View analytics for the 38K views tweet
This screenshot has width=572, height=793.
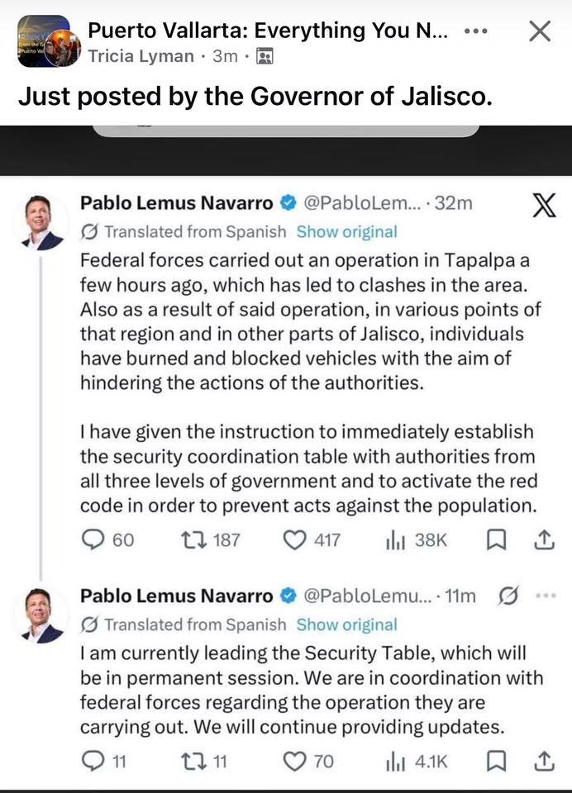(x=416, y=539)
